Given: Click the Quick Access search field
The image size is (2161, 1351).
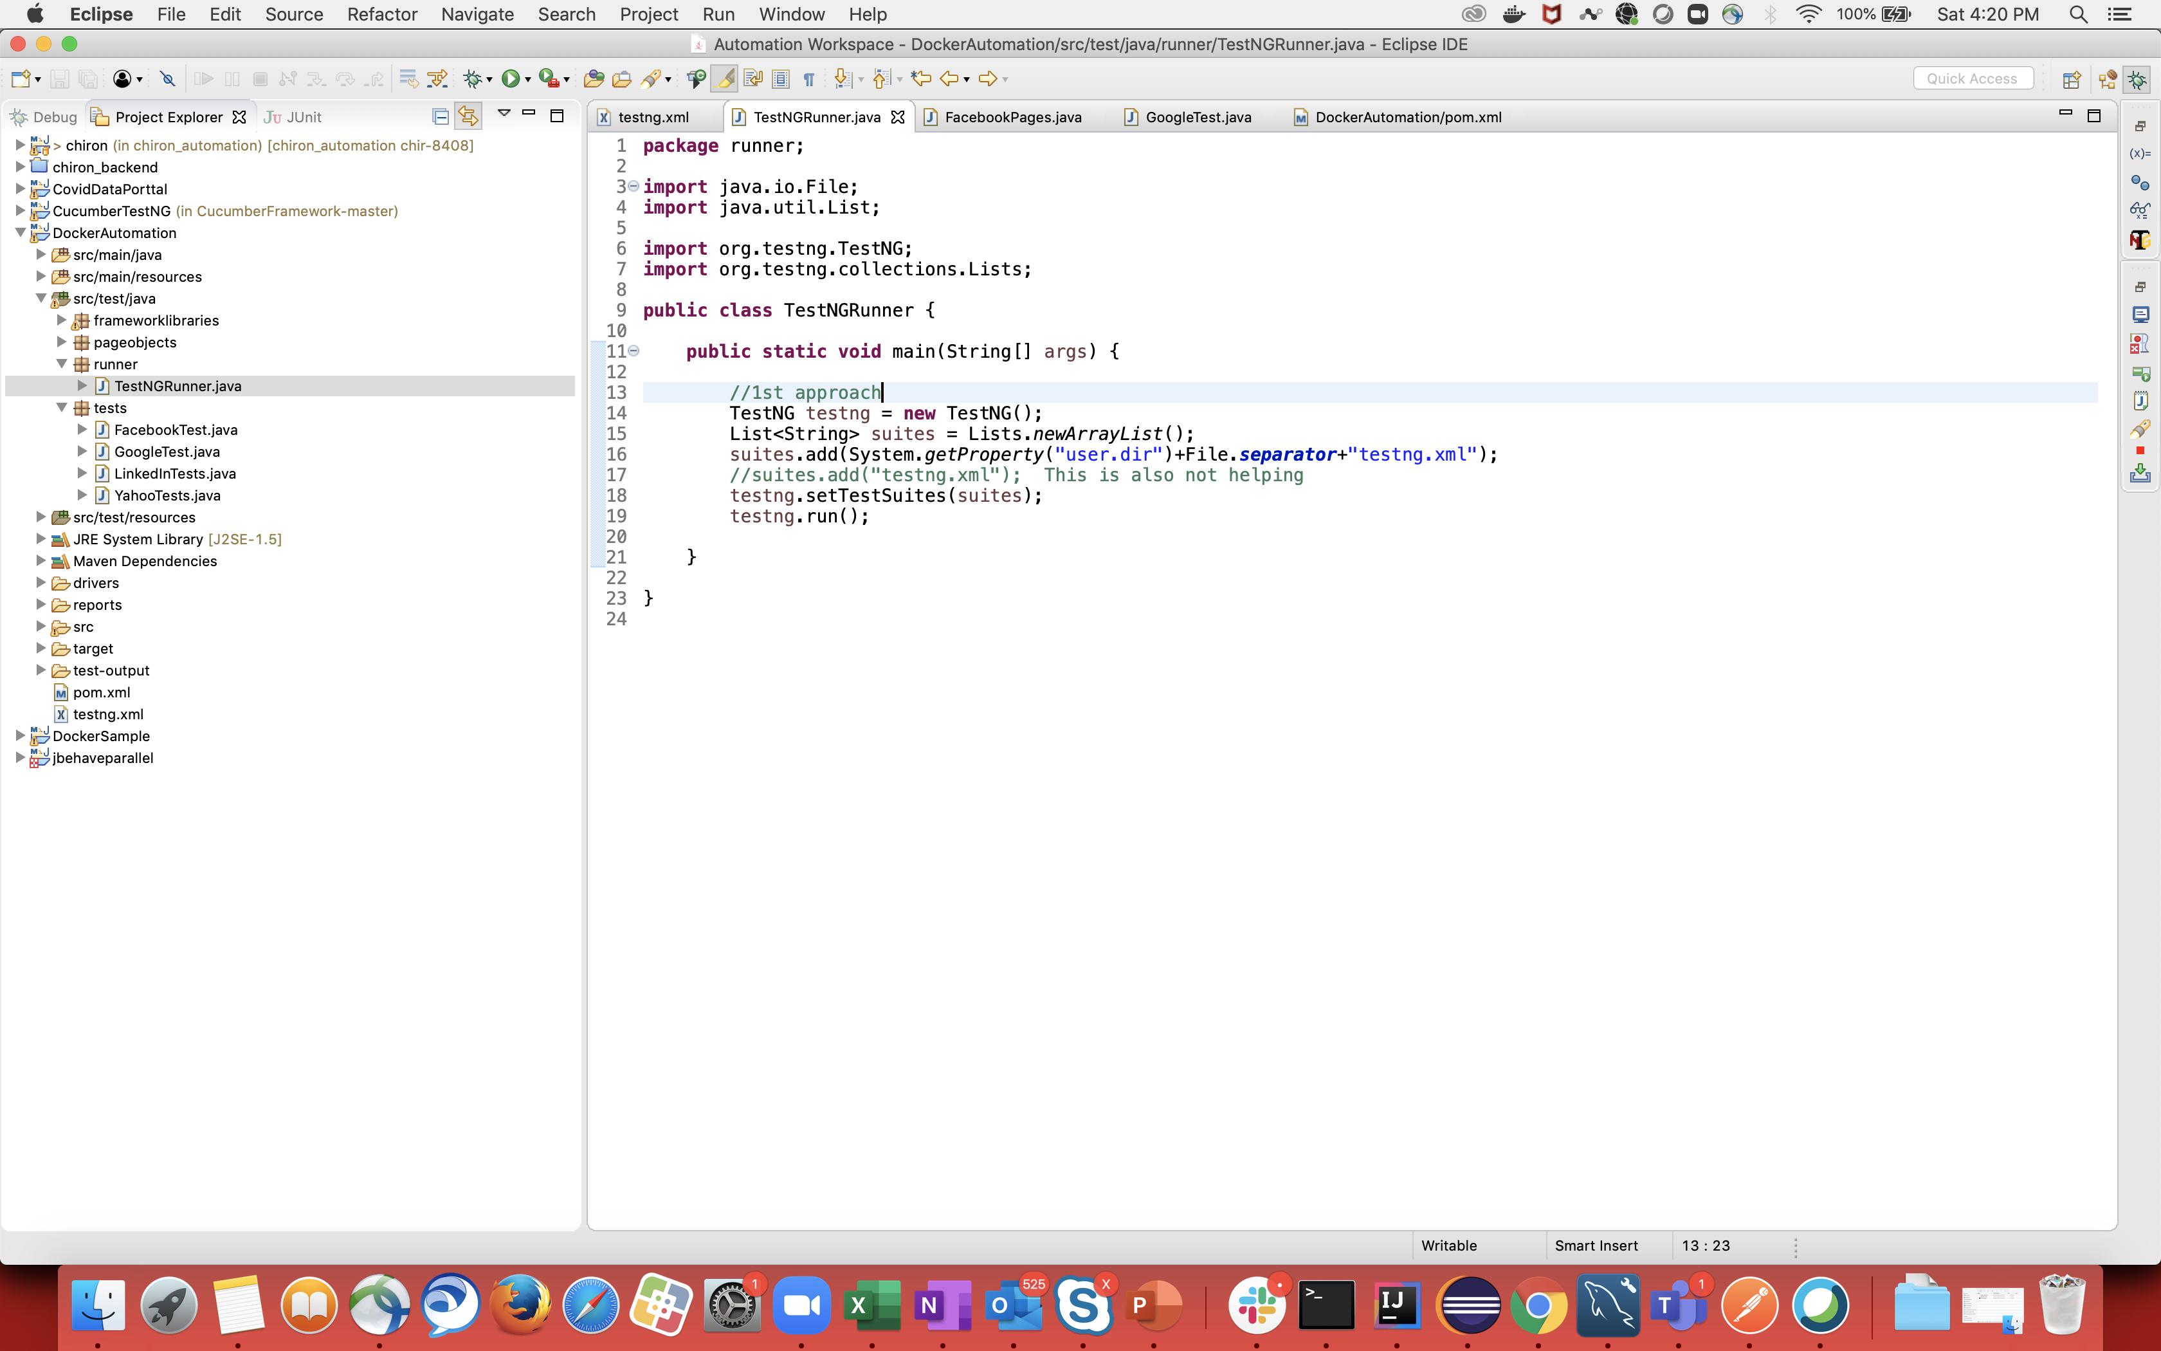Looking at the screenshot, I should click(1972, 78).
